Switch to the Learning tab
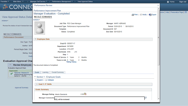Image resolution: width=188 pixels, height=106 pixels. pos(45,72)
